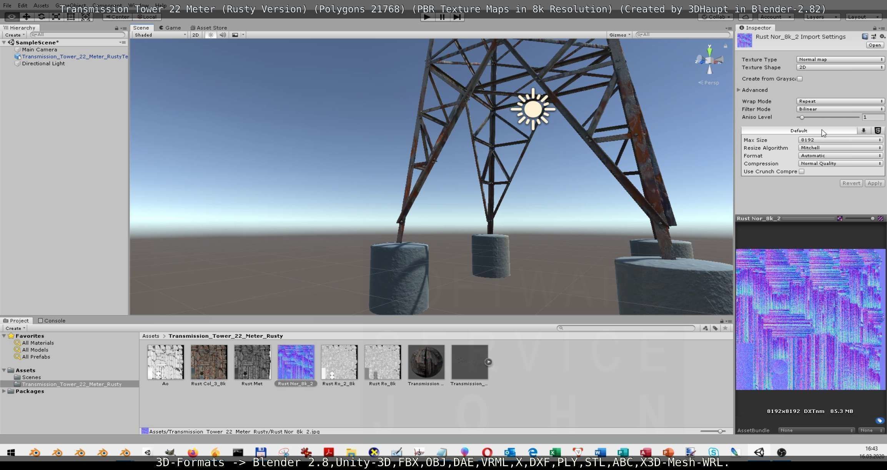This screenshot has width=887, height=470.
Task: Lock the Hierarchy panel
Action: tap(116, 28)
